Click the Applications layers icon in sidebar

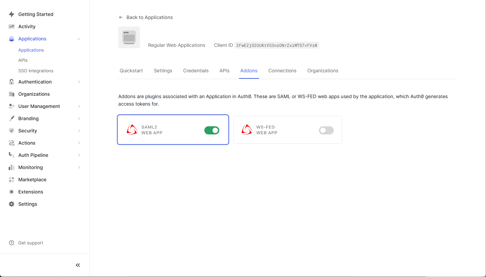click(x=12, y=39)
